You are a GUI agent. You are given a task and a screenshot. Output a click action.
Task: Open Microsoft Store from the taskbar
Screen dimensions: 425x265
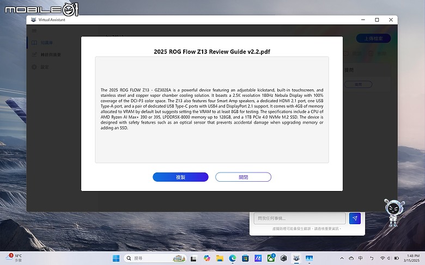[x=245, y=258]
